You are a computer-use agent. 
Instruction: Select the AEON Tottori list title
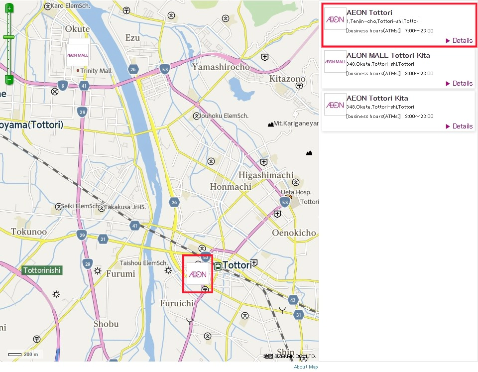(369, 12)
